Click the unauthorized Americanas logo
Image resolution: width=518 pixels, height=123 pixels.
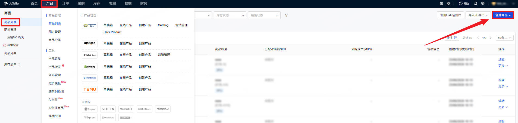click(126, 118)
